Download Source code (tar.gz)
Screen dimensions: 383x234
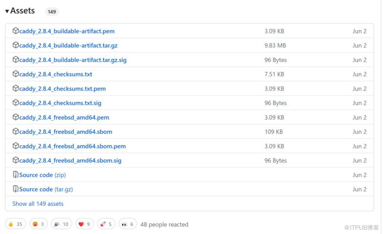46,190
